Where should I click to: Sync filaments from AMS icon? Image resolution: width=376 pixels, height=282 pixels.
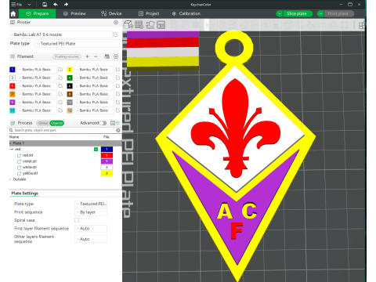point(107,56)
